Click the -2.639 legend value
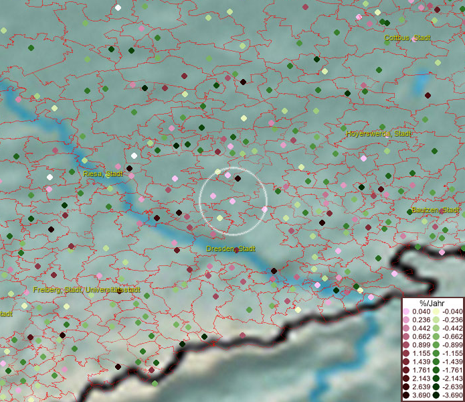Screen dimensions: 465x402 (x=452, y=387)
